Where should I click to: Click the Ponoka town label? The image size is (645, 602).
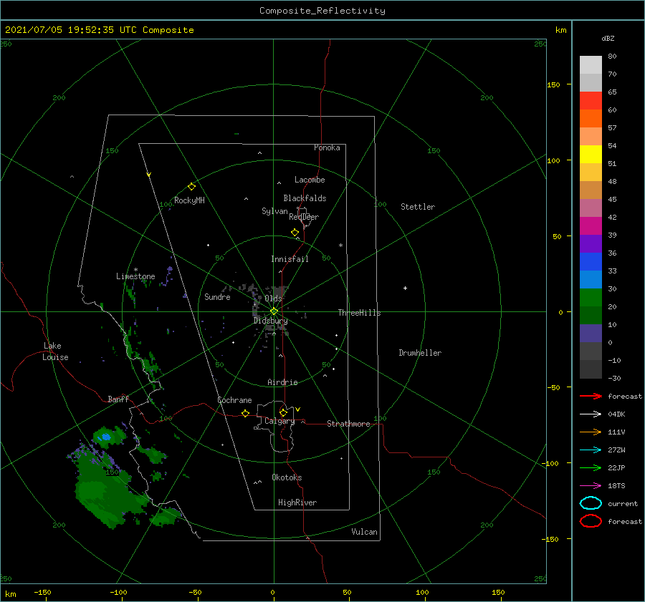327,148
